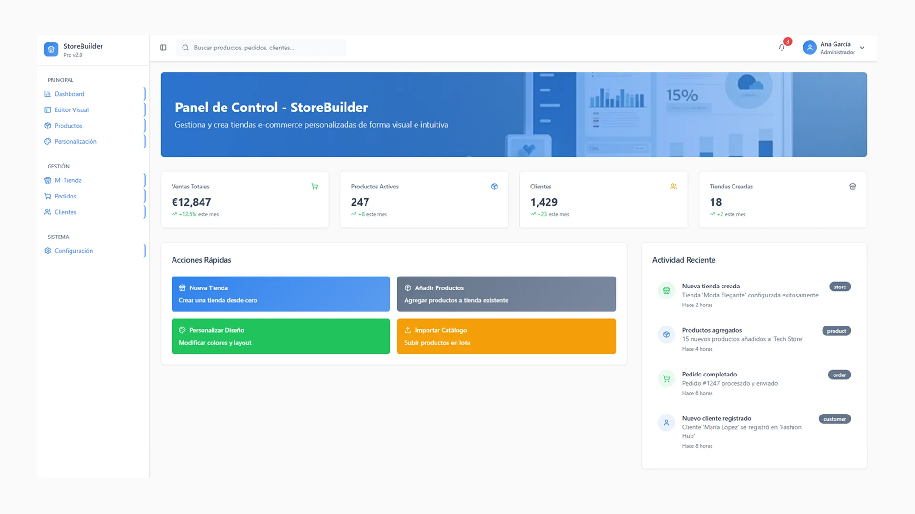
Task: Click the Nueva Tienda quick action
Action: (x=281, y=294)
